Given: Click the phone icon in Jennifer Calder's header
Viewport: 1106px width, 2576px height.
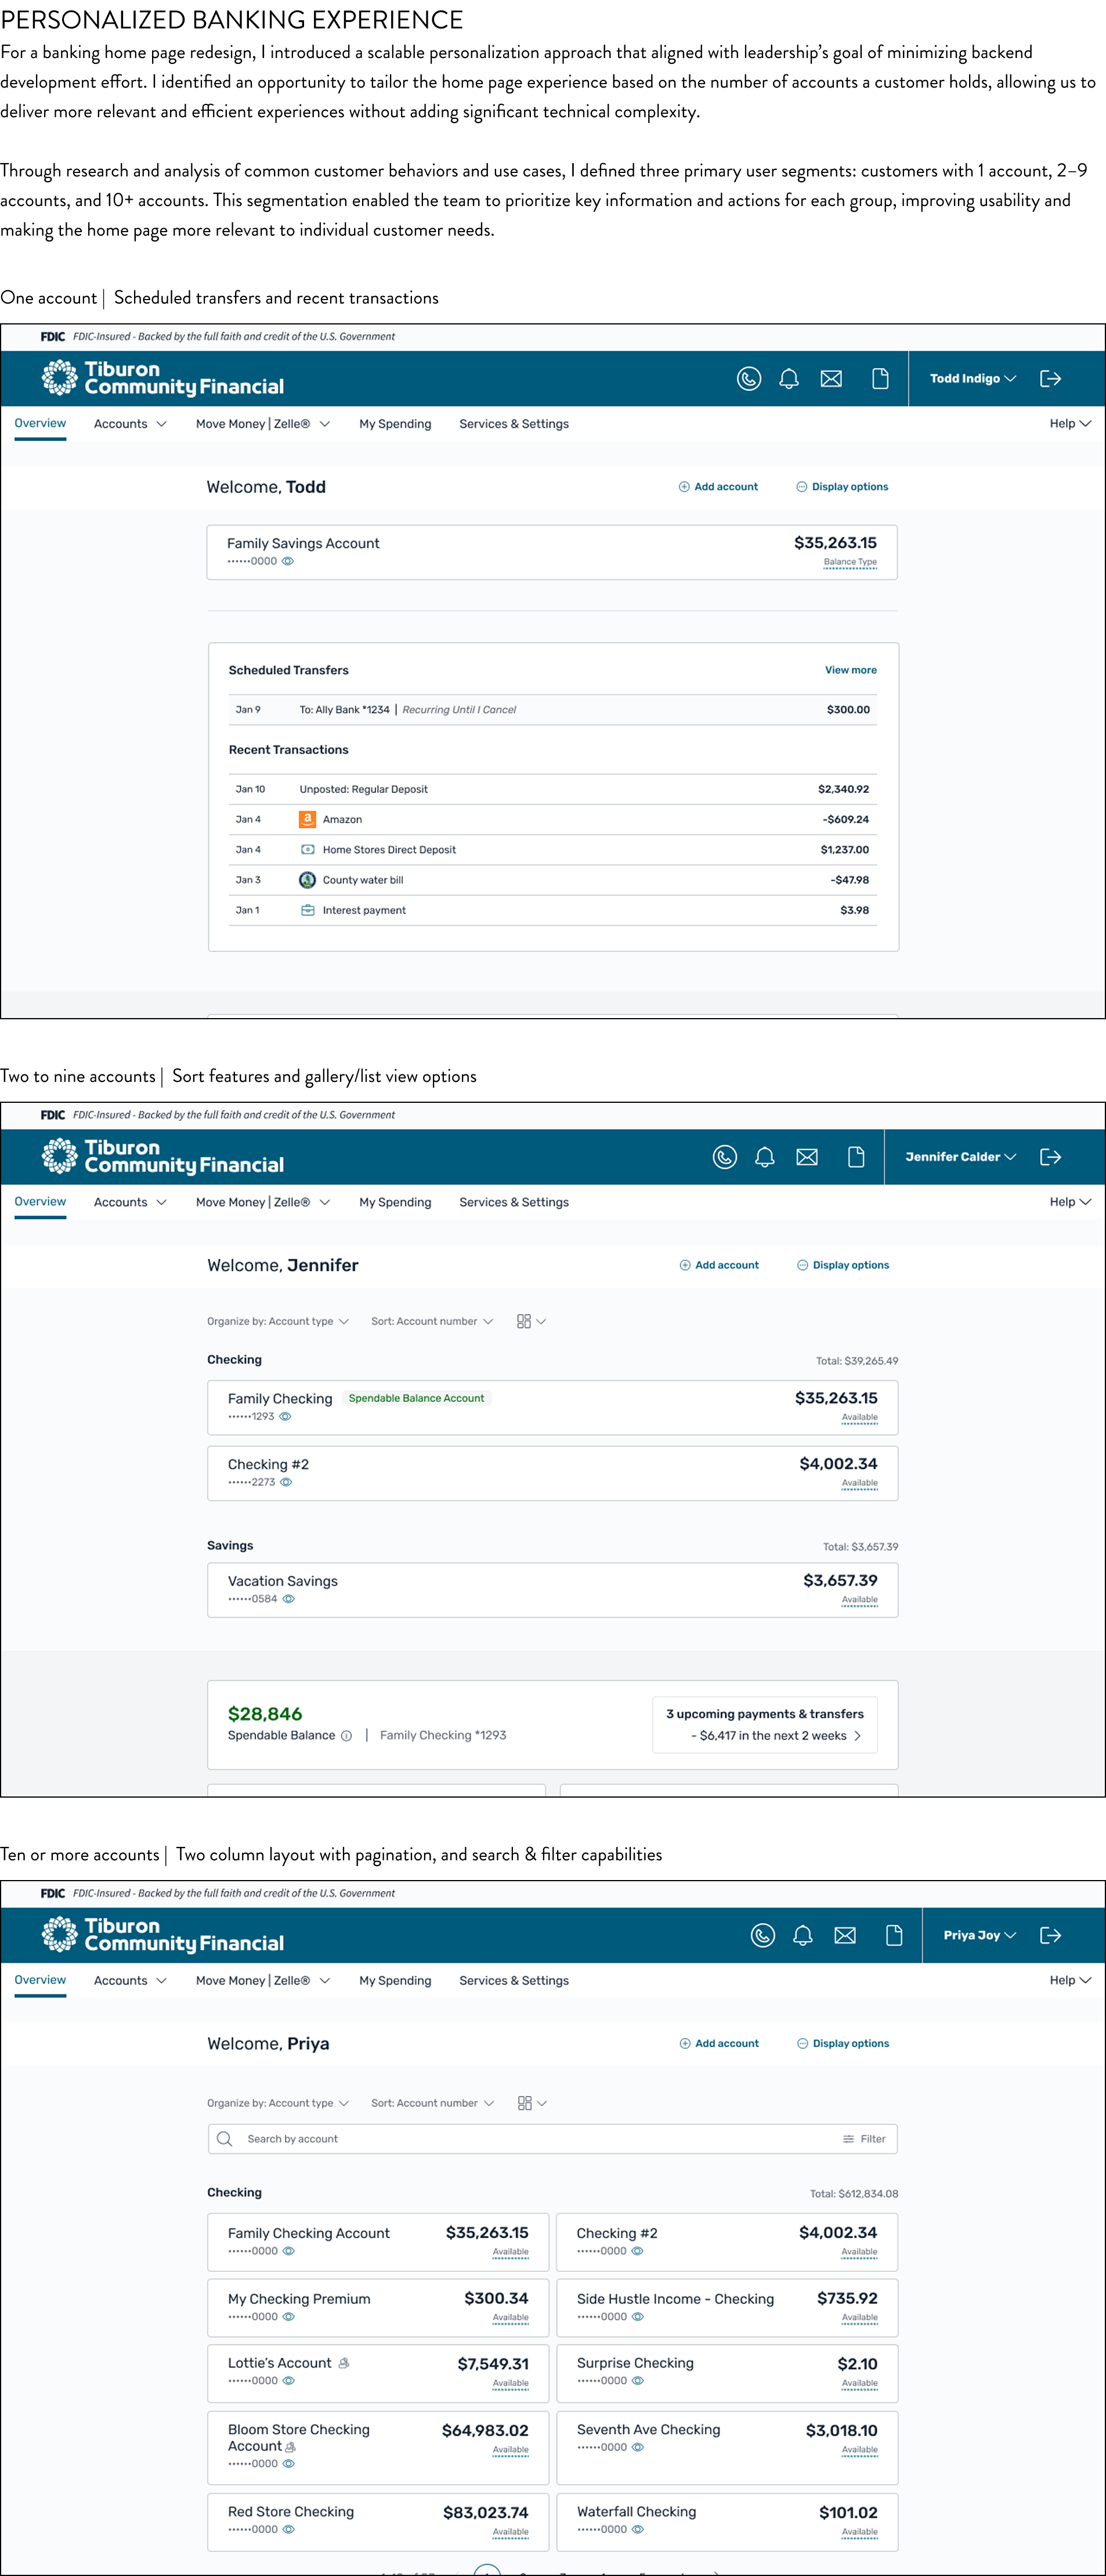Looking at the screenshot, I should pyautogui.click(x=724, y=1157).
